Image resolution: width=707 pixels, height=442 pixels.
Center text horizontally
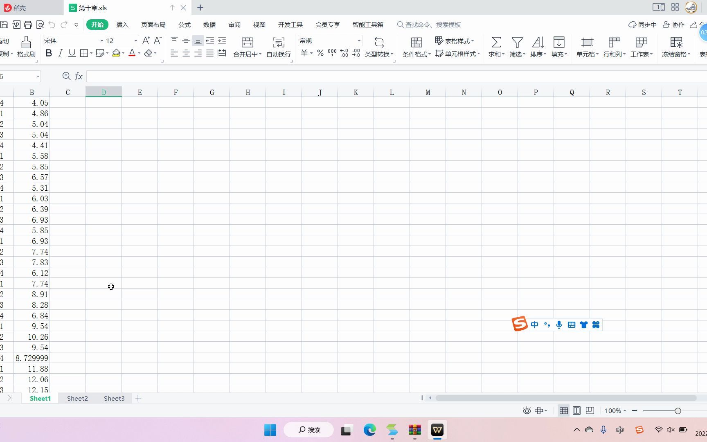click(186, 53)
